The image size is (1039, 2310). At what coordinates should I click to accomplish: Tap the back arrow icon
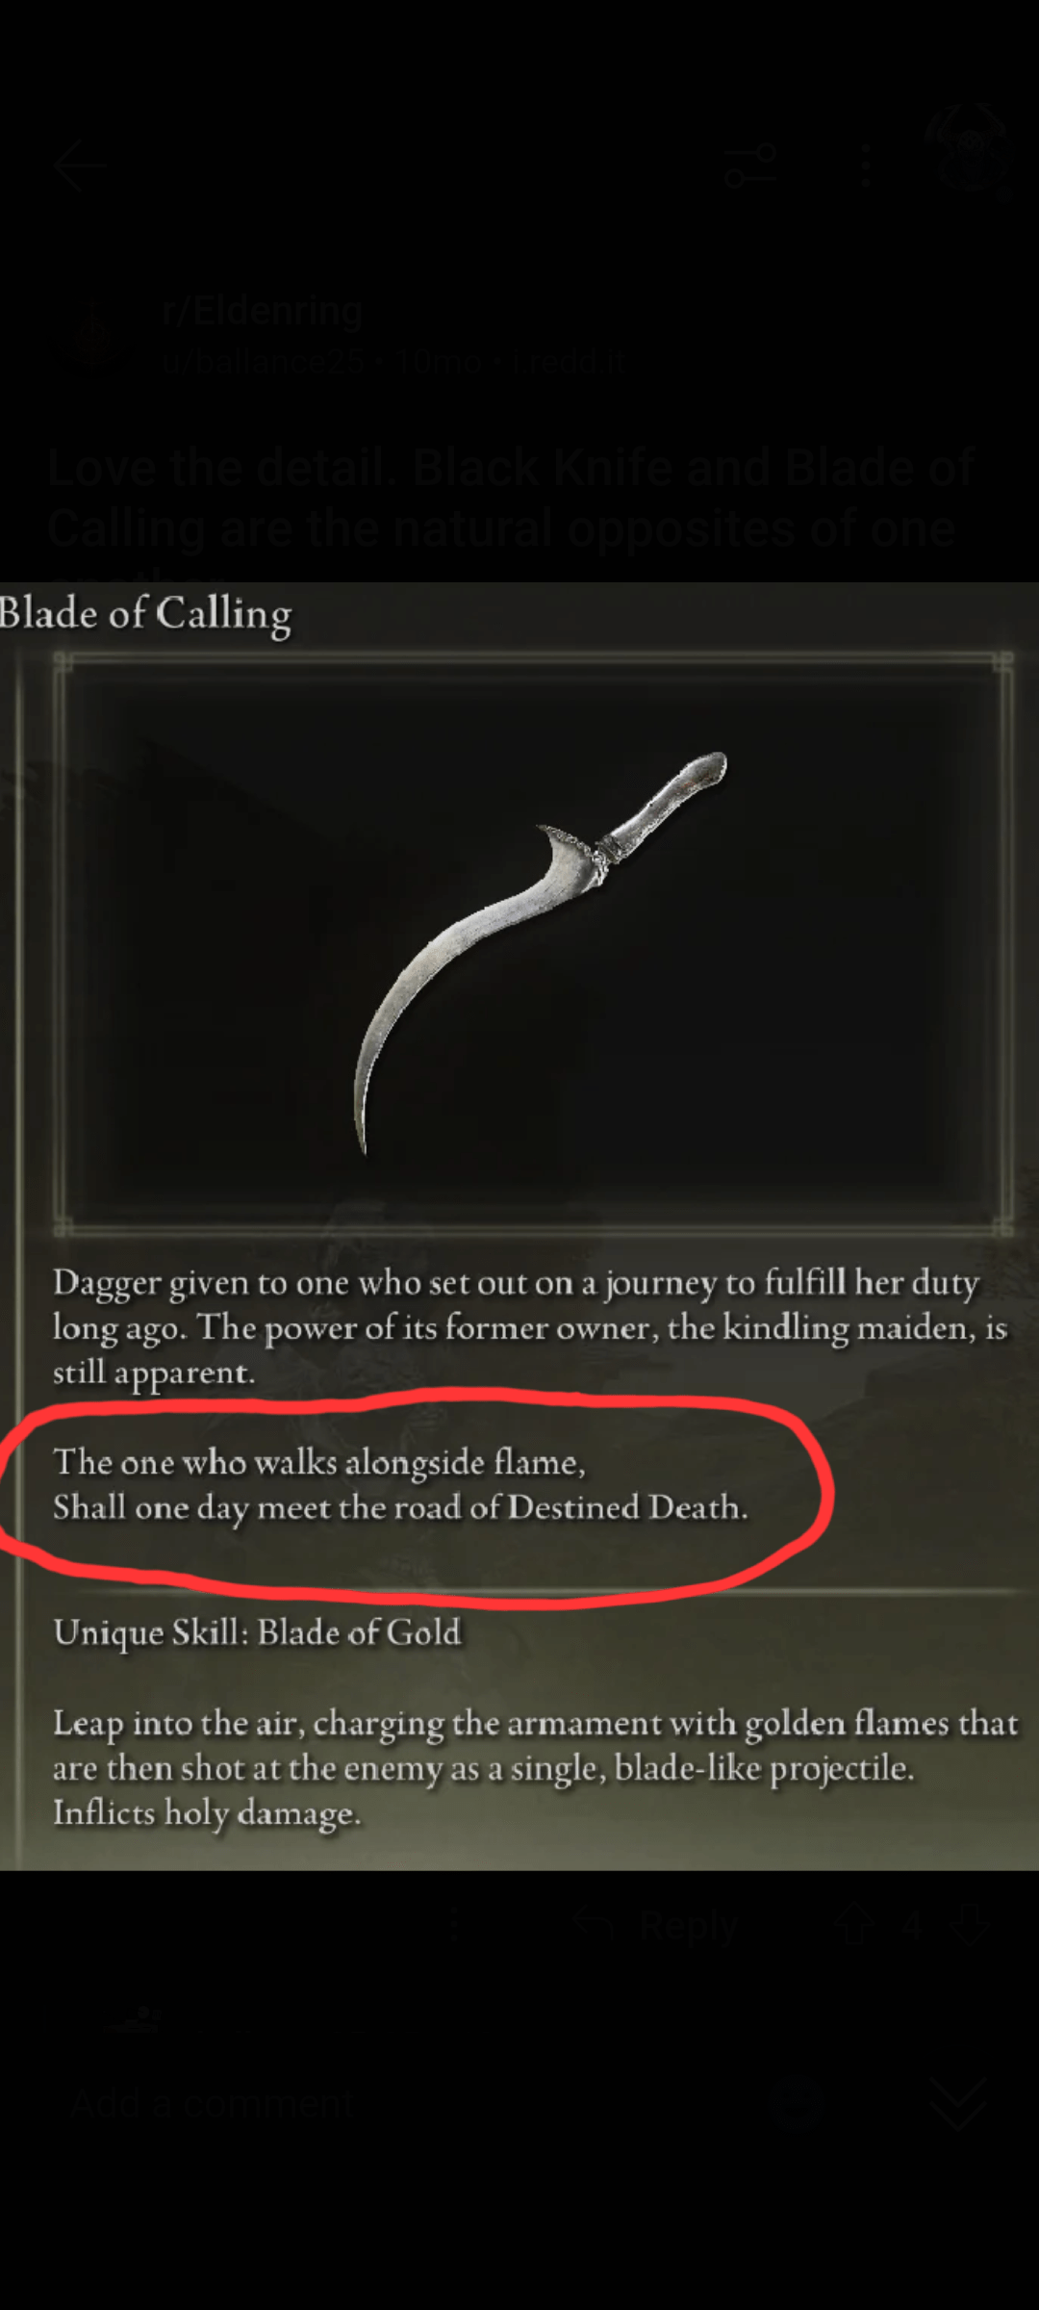pos(80,167)
